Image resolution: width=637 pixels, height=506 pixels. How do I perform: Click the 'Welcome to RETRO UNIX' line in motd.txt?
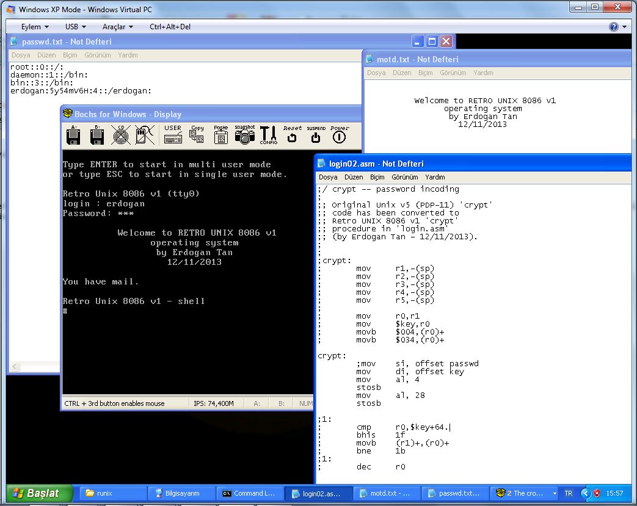tap(485, 100)
